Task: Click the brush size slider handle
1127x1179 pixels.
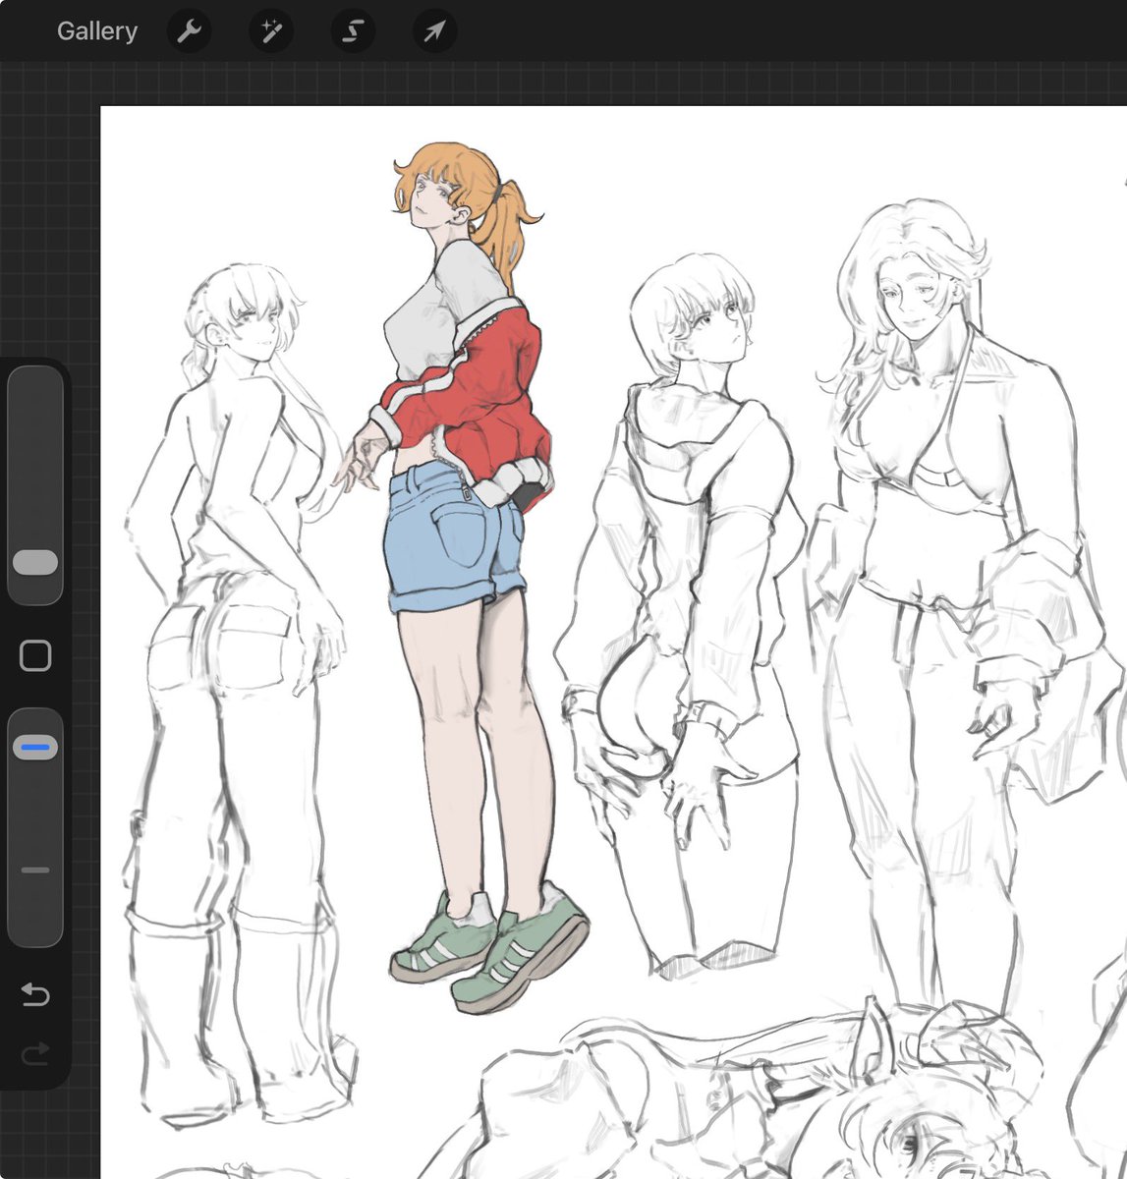Action: (x=35, y=562)
